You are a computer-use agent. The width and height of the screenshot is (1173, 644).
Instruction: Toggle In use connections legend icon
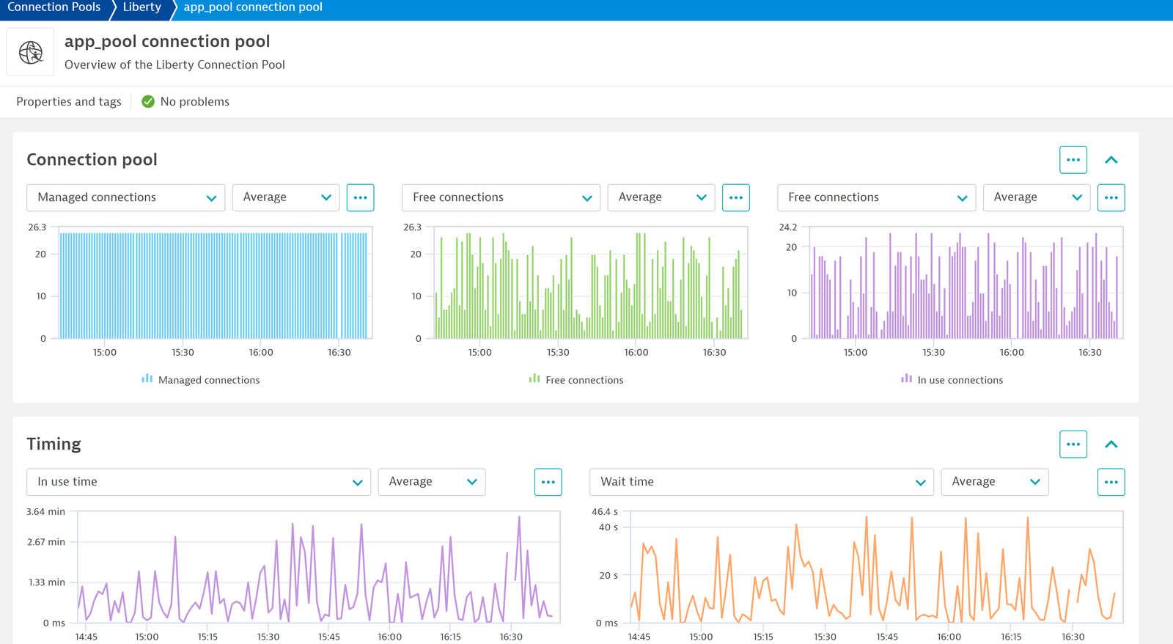pos(907,379)
